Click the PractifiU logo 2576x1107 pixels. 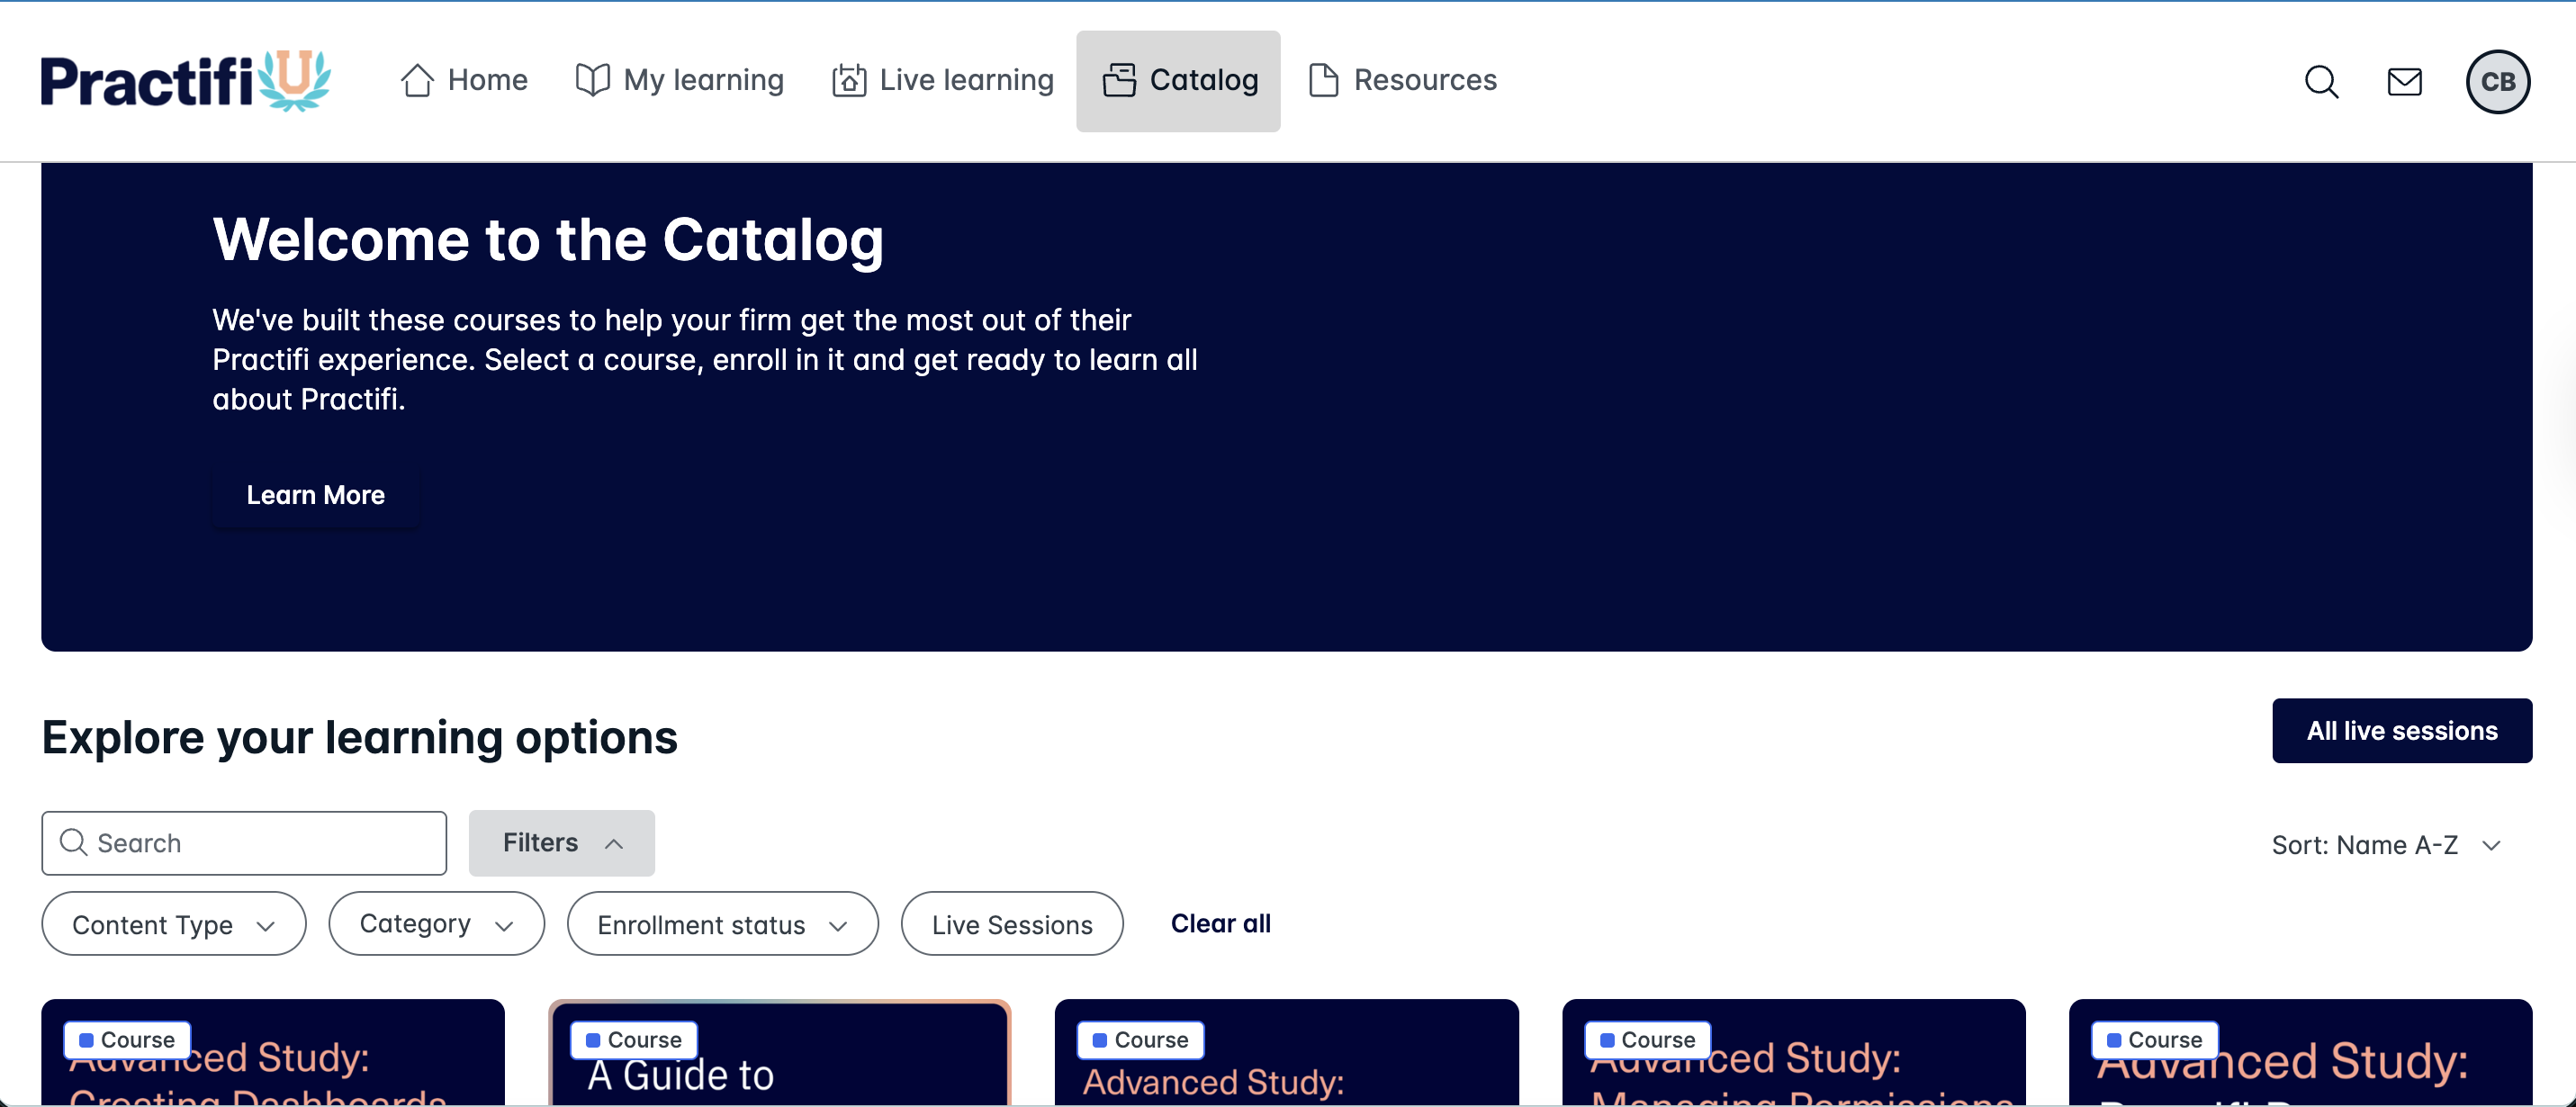186,80
